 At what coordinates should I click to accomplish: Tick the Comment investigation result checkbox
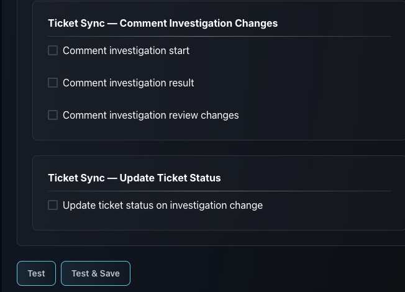[53, 83]
